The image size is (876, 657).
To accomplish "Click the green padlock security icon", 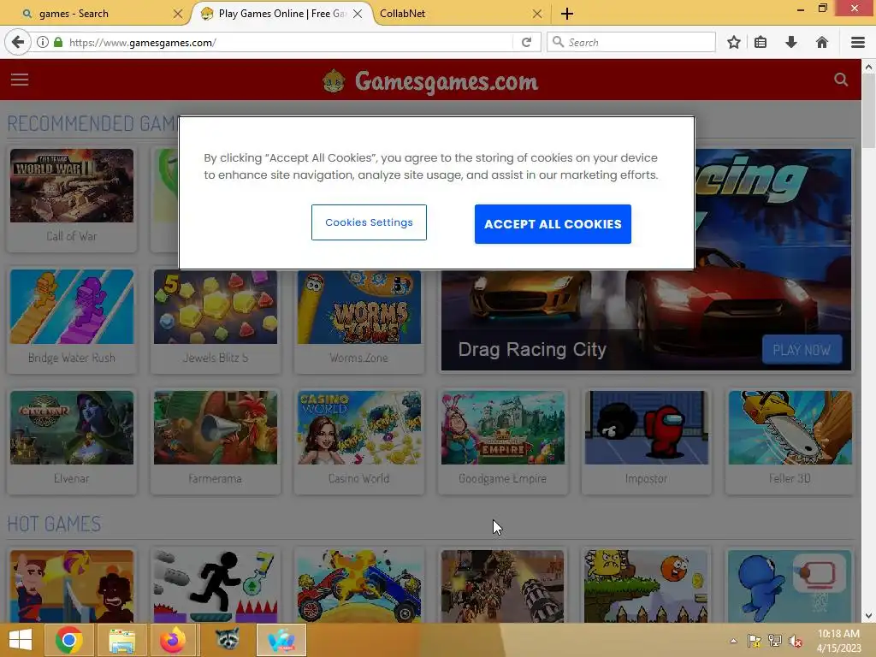I will pyautogui.click(x=58, y=43).
